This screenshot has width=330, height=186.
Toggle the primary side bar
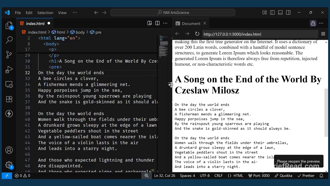273,12
